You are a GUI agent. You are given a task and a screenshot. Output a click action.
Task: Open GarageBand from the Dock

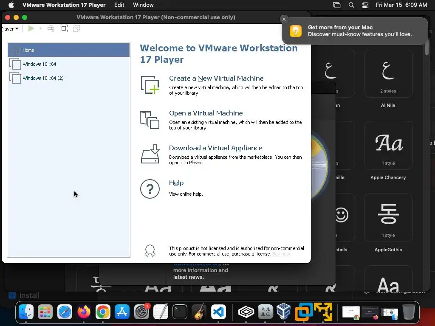point(199,312)
